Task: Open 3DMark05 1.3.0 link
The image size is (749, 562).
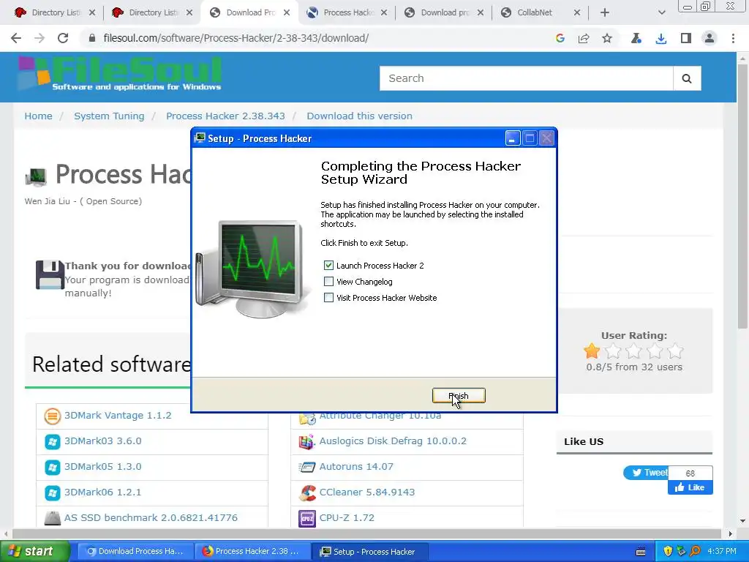Action: coord(102,466)
